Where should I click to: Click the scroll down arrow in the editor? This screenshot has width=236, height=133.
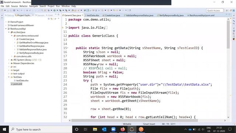[228, 117]
